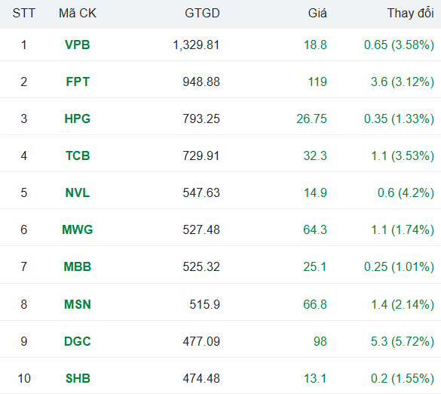Open the MWG stock ticker link
This screenshot has height=394, width=441.
click(78, 229)
